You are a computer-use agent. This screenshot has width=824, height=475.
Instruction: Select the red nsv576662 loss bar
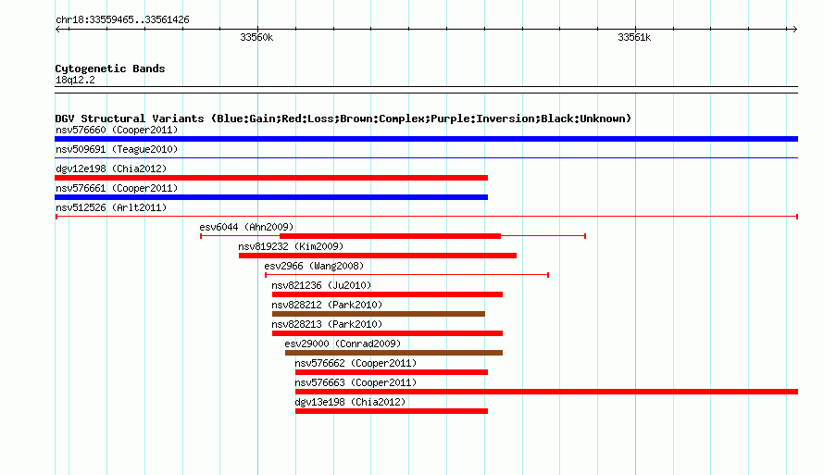(x=392, y=372)
